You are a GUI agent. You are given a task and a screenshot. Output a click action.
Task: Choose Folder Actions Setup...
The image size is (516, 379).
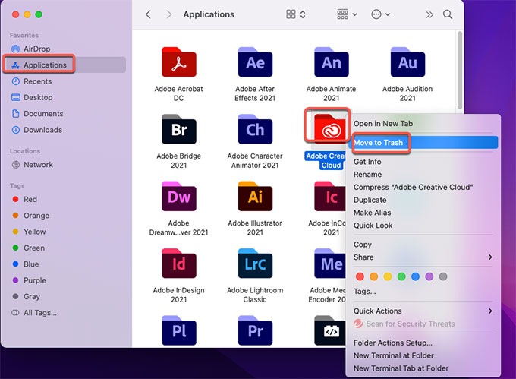(x=423, y=343)
